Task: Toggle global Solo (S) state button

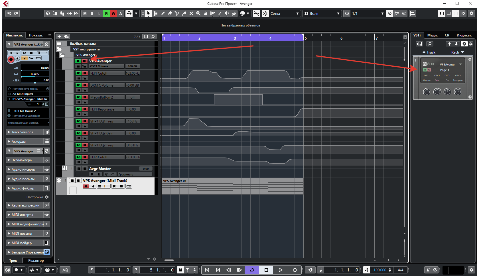Action: (92, 13)
